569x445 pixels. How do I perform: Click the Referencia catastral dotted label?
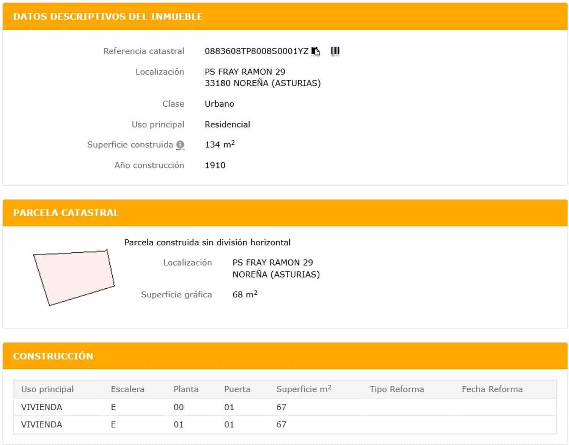tap(144, 51)
